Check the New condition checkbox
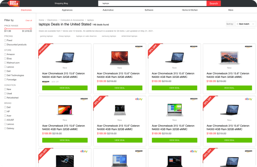 click(5, 89)
